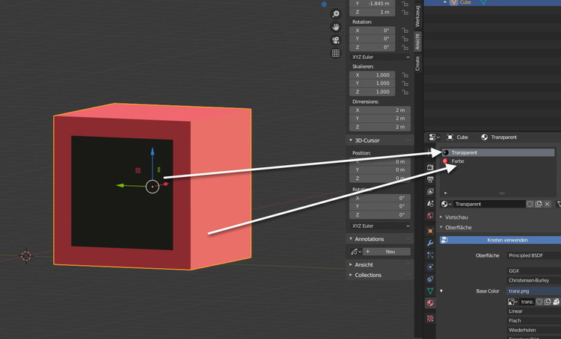Open the image browse dropdown next to tranz.
The height and width of the screenshot is (339, 561).
tap(512, 302)
